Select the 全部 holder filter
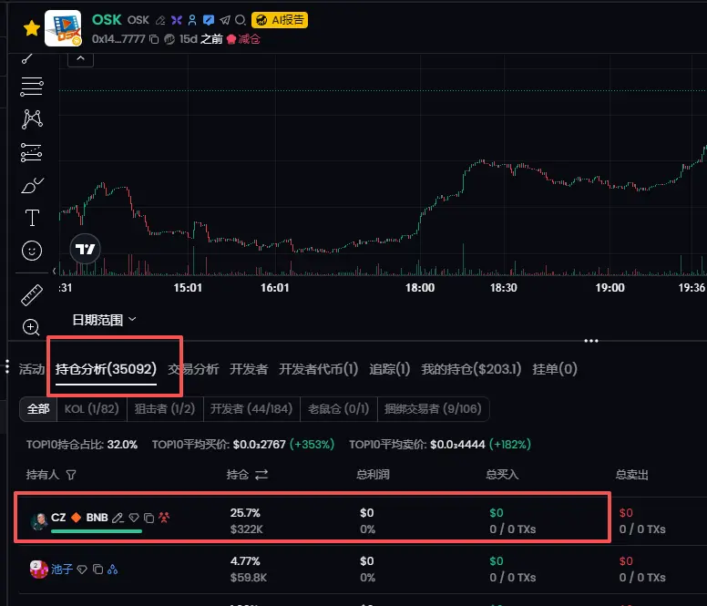The height and width of the screenshot is (606, 707). coord(38,409)
